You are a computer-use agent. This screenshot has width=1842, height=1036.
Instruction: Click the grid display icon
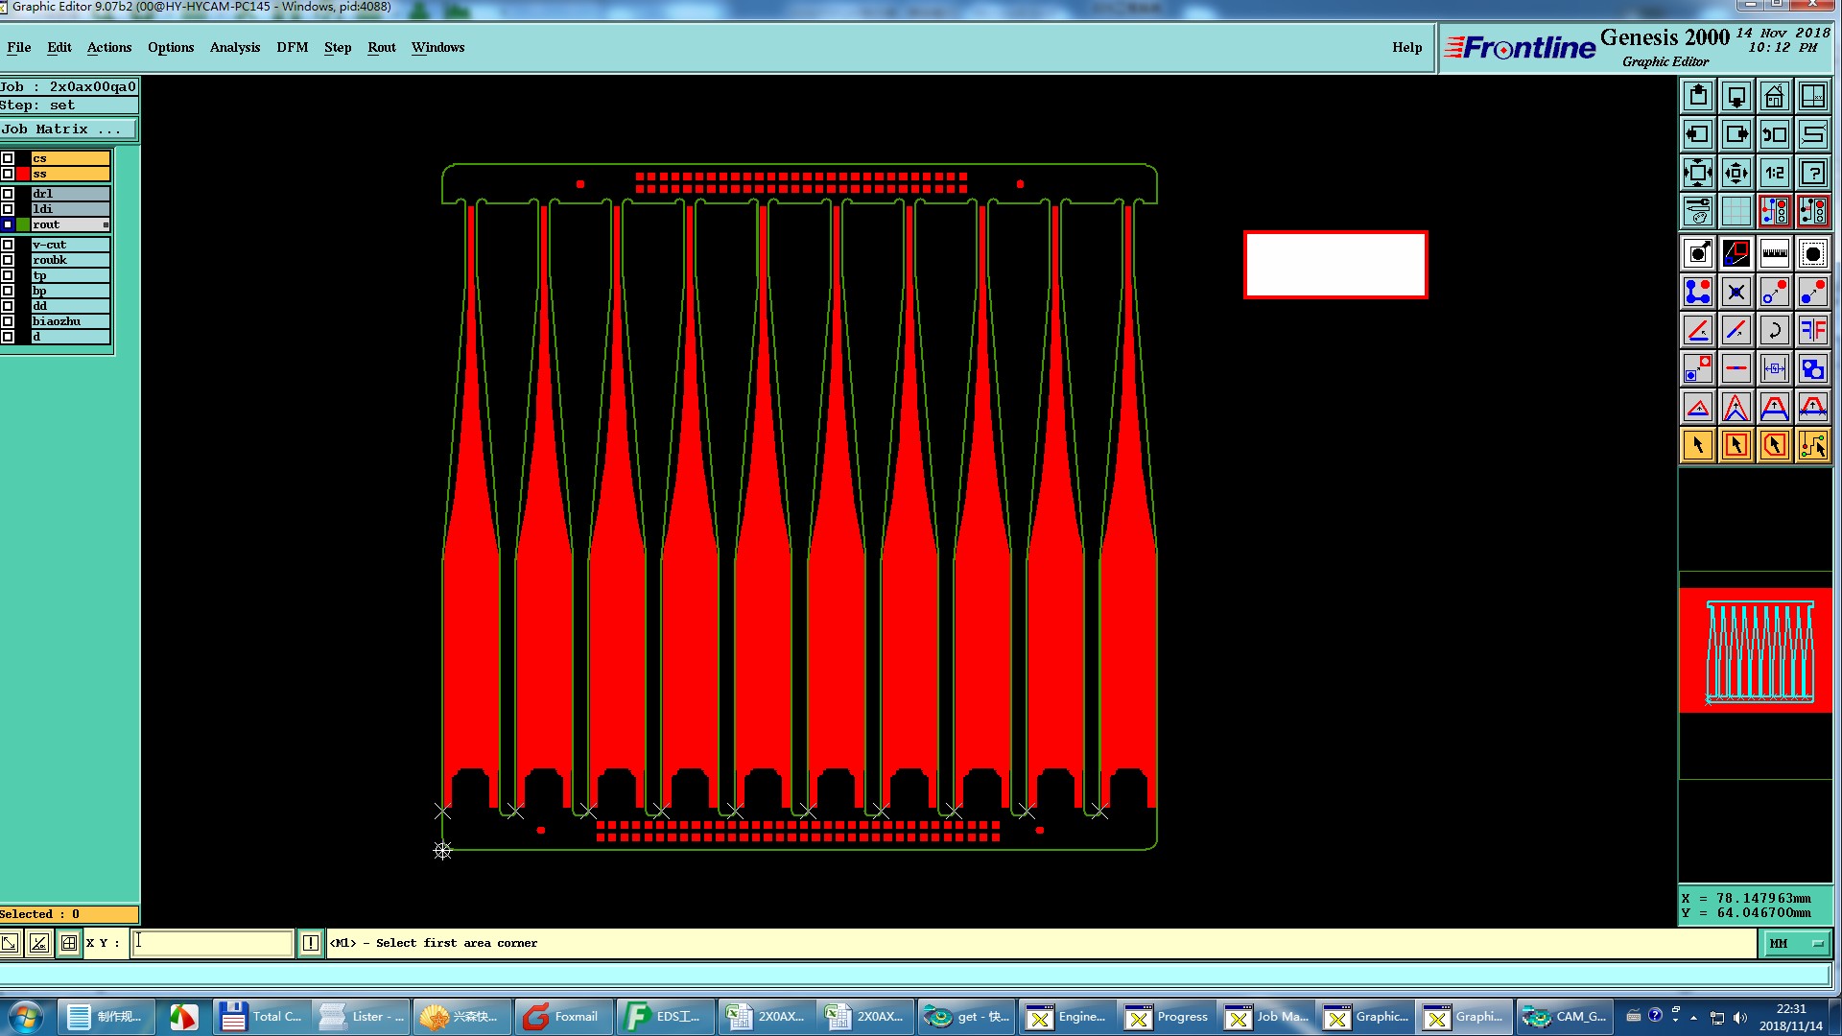tap(1736, 211)
